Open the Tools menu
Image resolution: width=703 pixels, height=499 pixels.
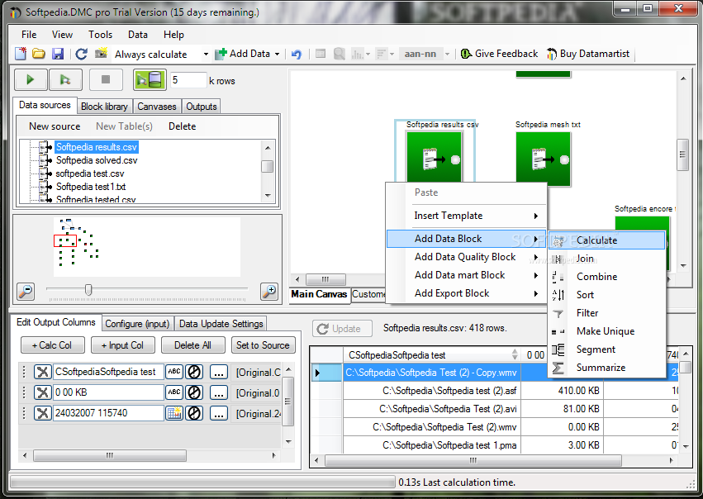[101, 35]
